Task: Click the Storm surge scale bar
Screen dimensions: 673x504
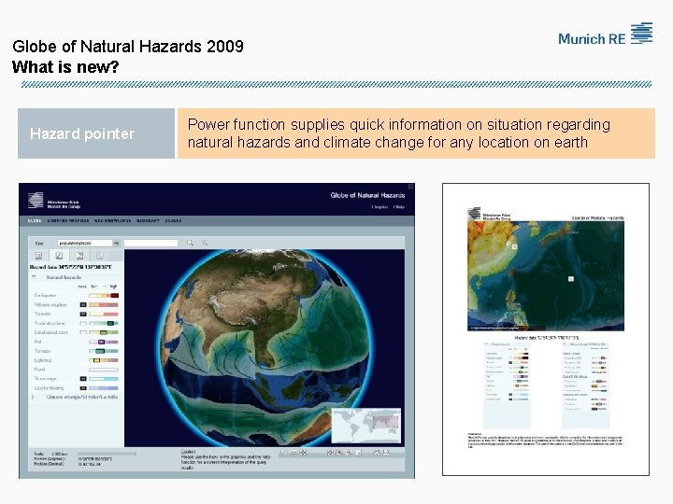Action: point(104,379)
